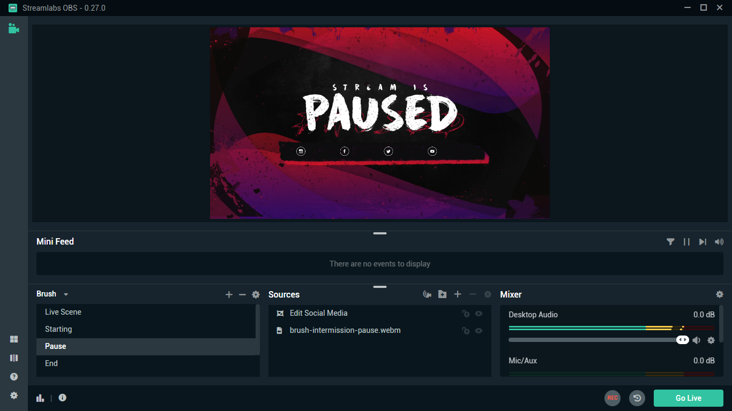Mute Desktop Audio with the speaker icon
The image size is (732, 411).
tap(697, 340)
